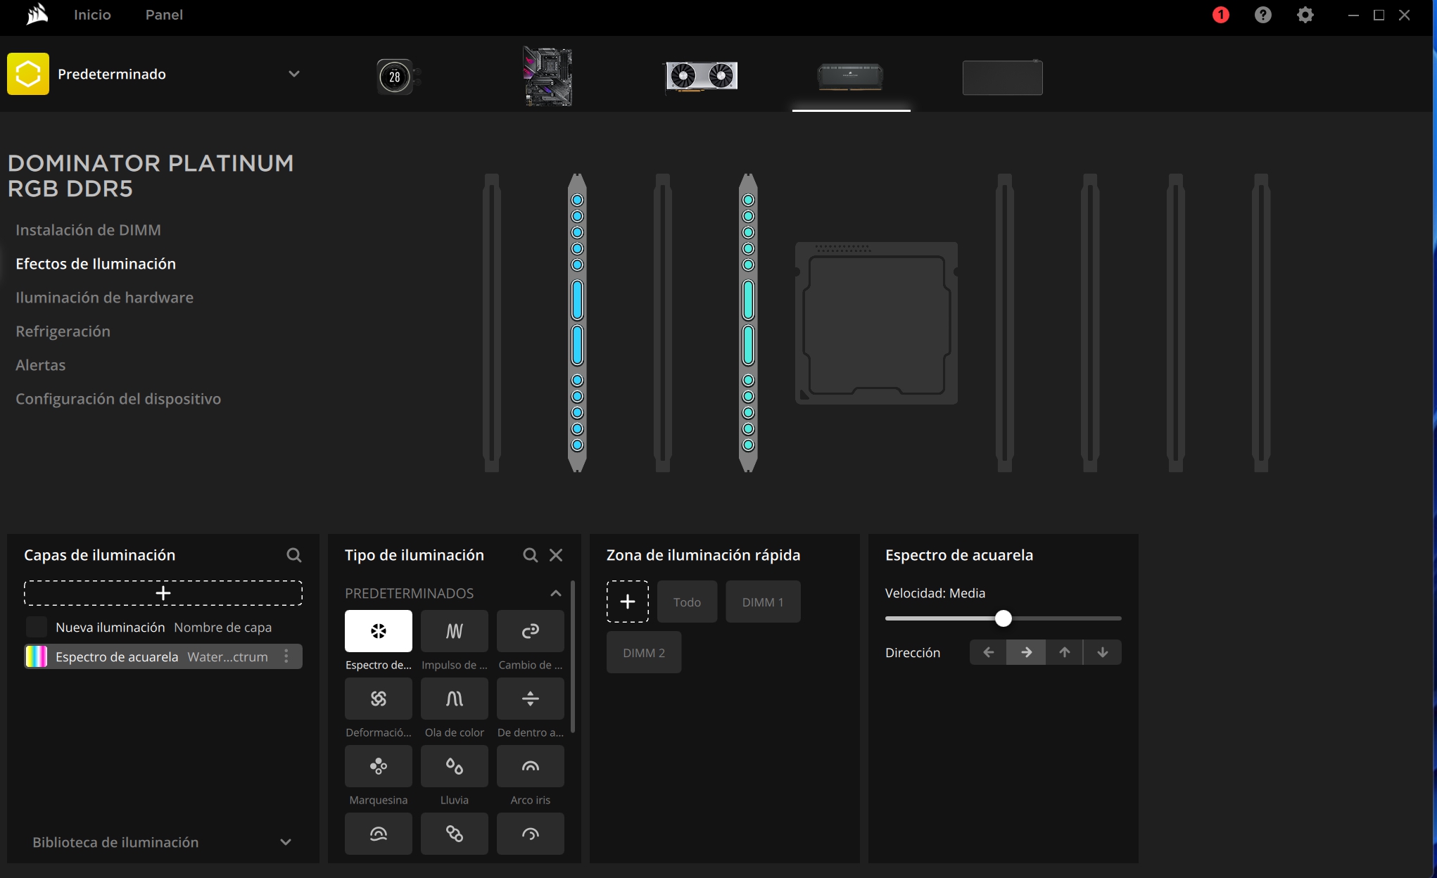Select Ola de color lighting type
Screen dimensions: 1437x878
455,699
